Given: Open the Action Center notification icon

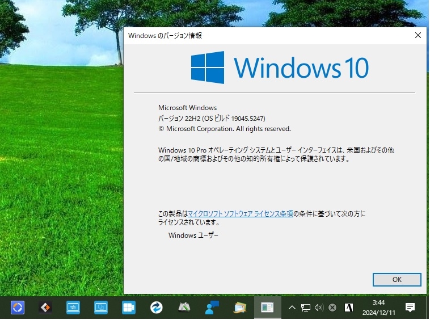Looking at the screenshot, I should (x=410, y=308).
